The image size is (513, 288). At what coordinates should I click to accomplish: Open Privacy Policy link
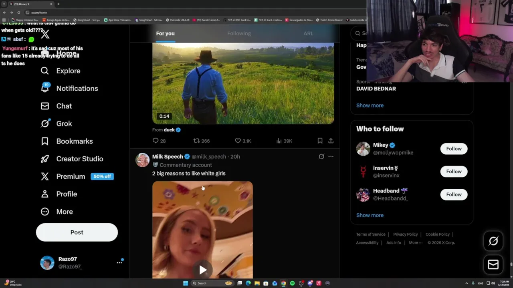click(406, 234)
